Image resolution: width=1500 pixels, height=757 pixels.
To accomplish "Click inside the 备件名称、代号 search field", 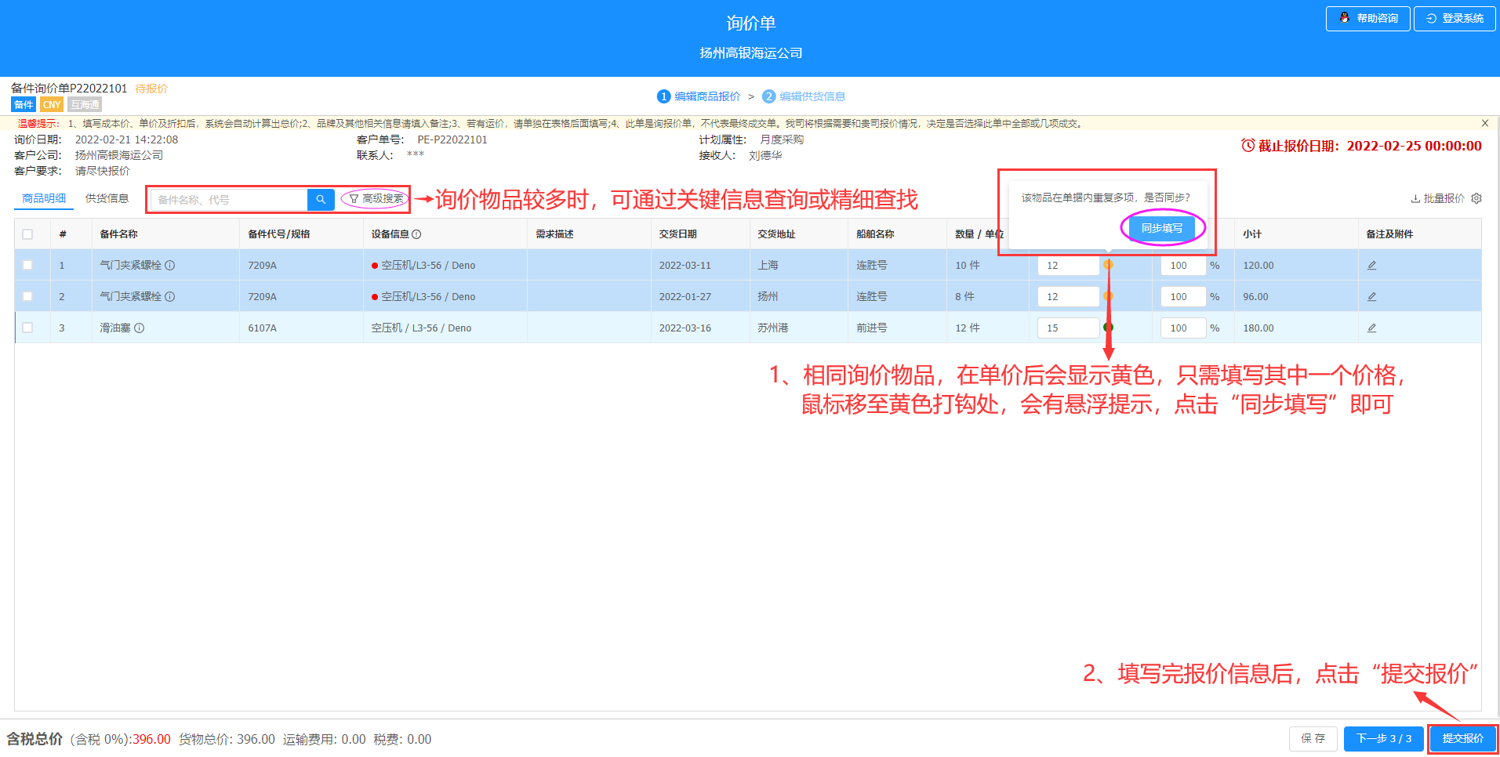I will [x=230, y=200].
